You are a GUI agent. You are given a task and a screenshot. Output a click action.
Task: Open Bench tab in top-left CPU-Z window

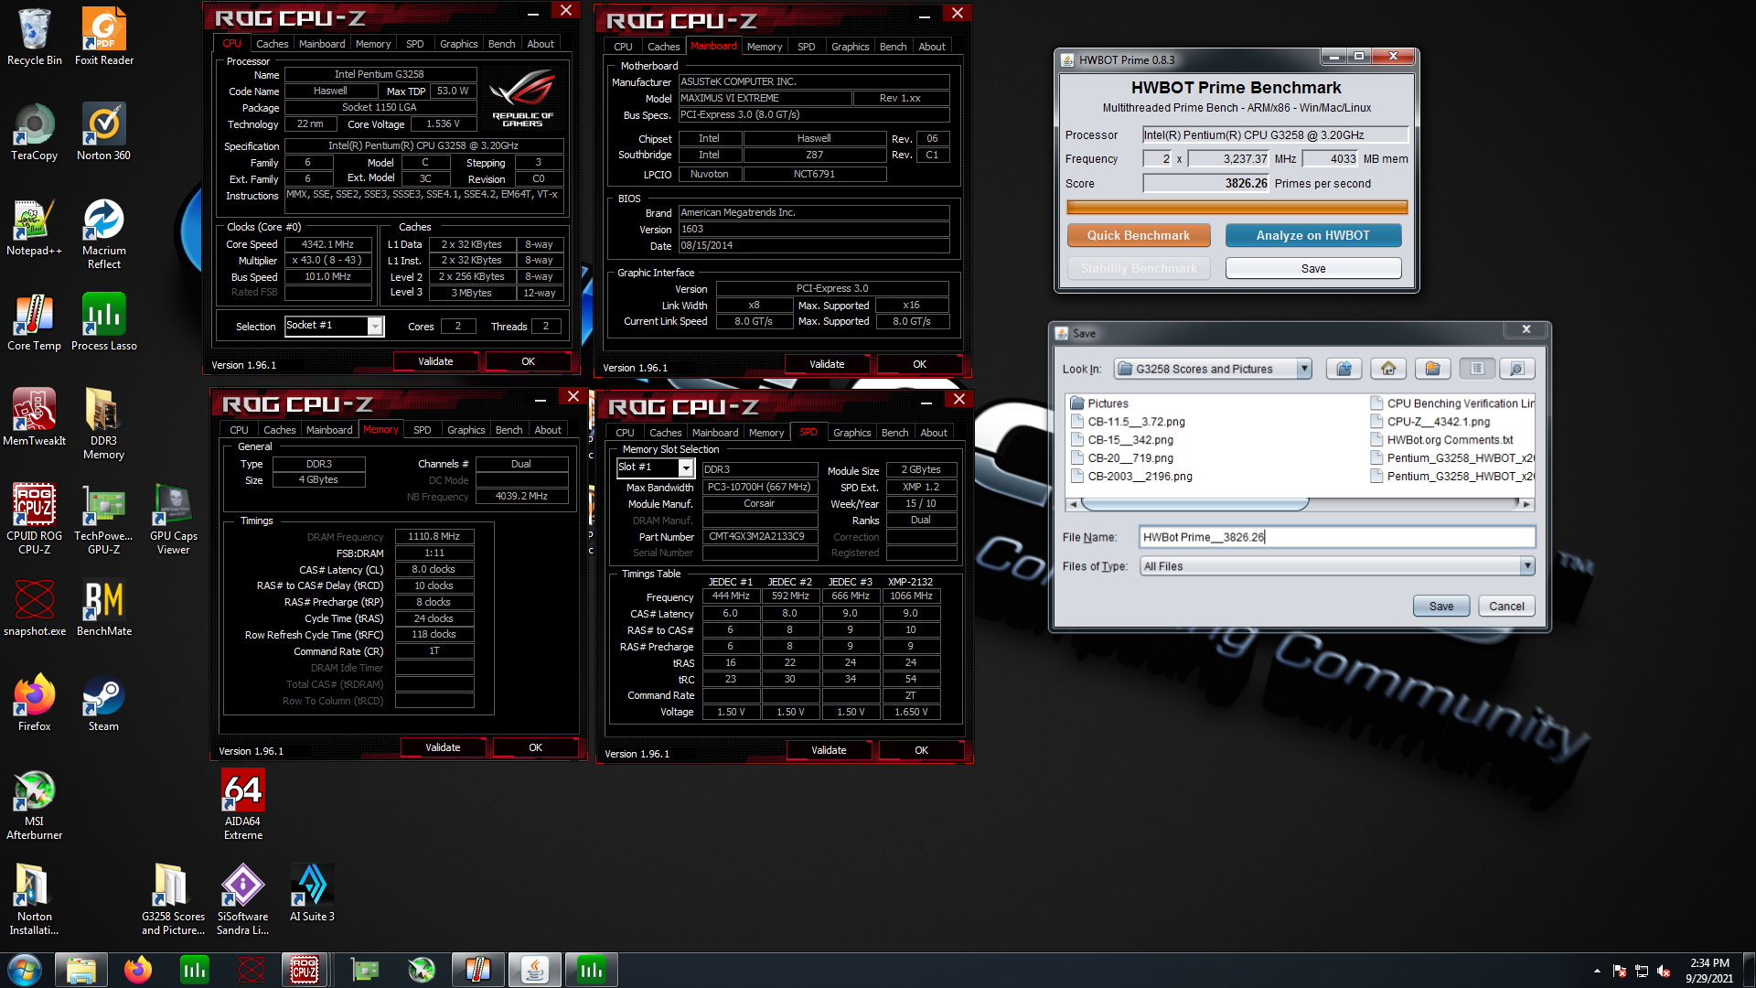point(501,44)
